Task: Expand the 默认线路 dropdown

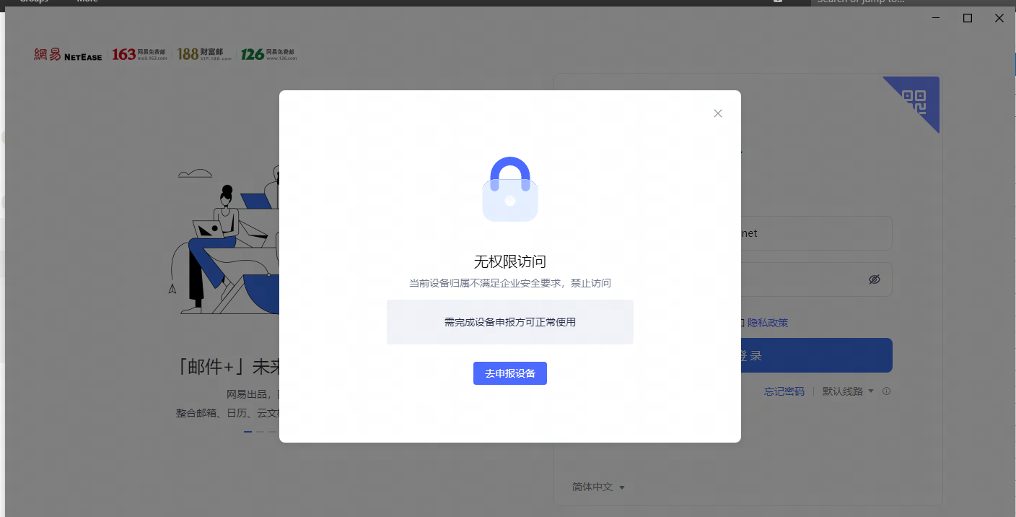Action: (847, 391)
